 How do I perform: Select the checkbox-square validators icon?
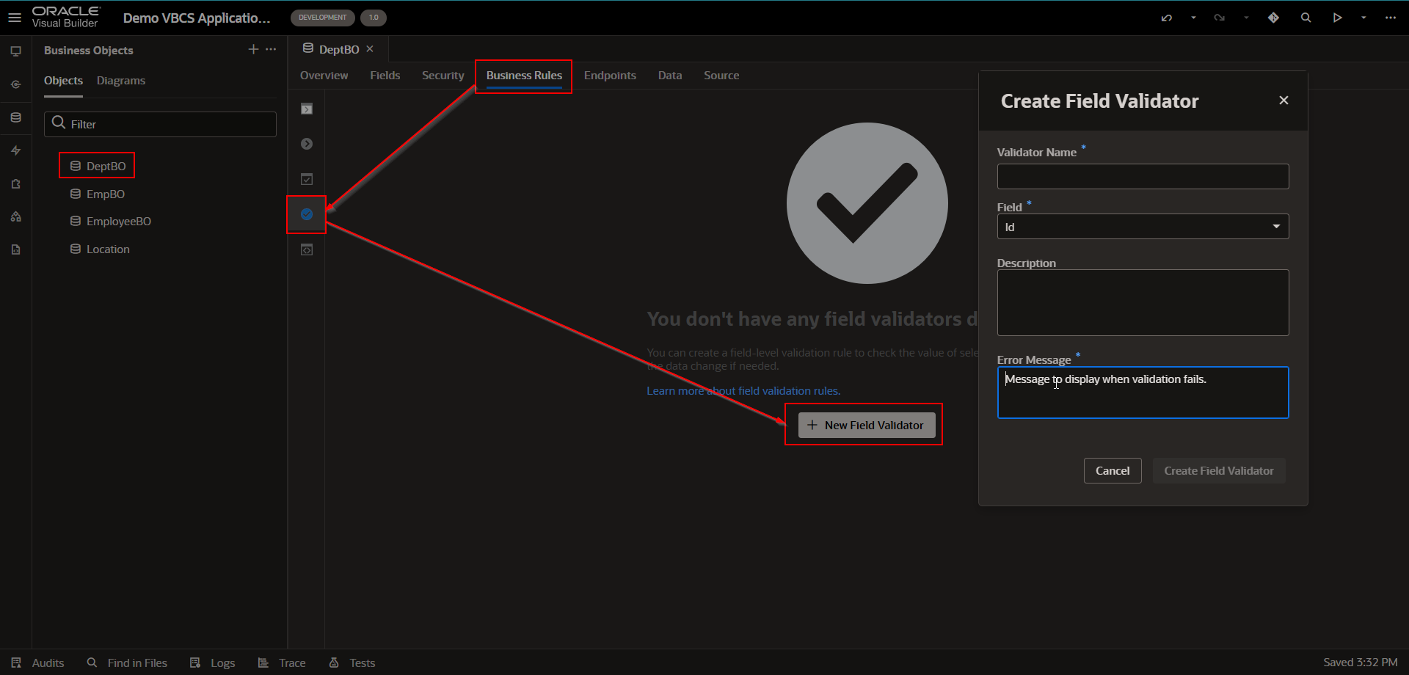[307, 179]
